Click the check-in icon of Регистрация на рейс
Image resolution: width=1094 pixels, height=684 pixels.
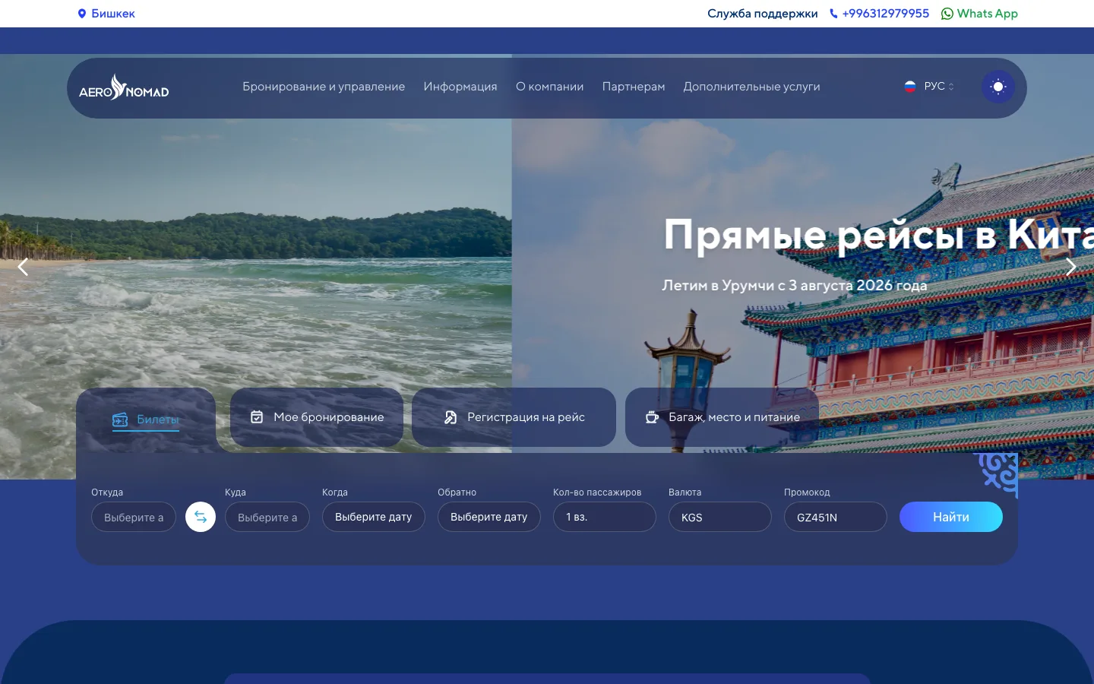coord(451,417)
